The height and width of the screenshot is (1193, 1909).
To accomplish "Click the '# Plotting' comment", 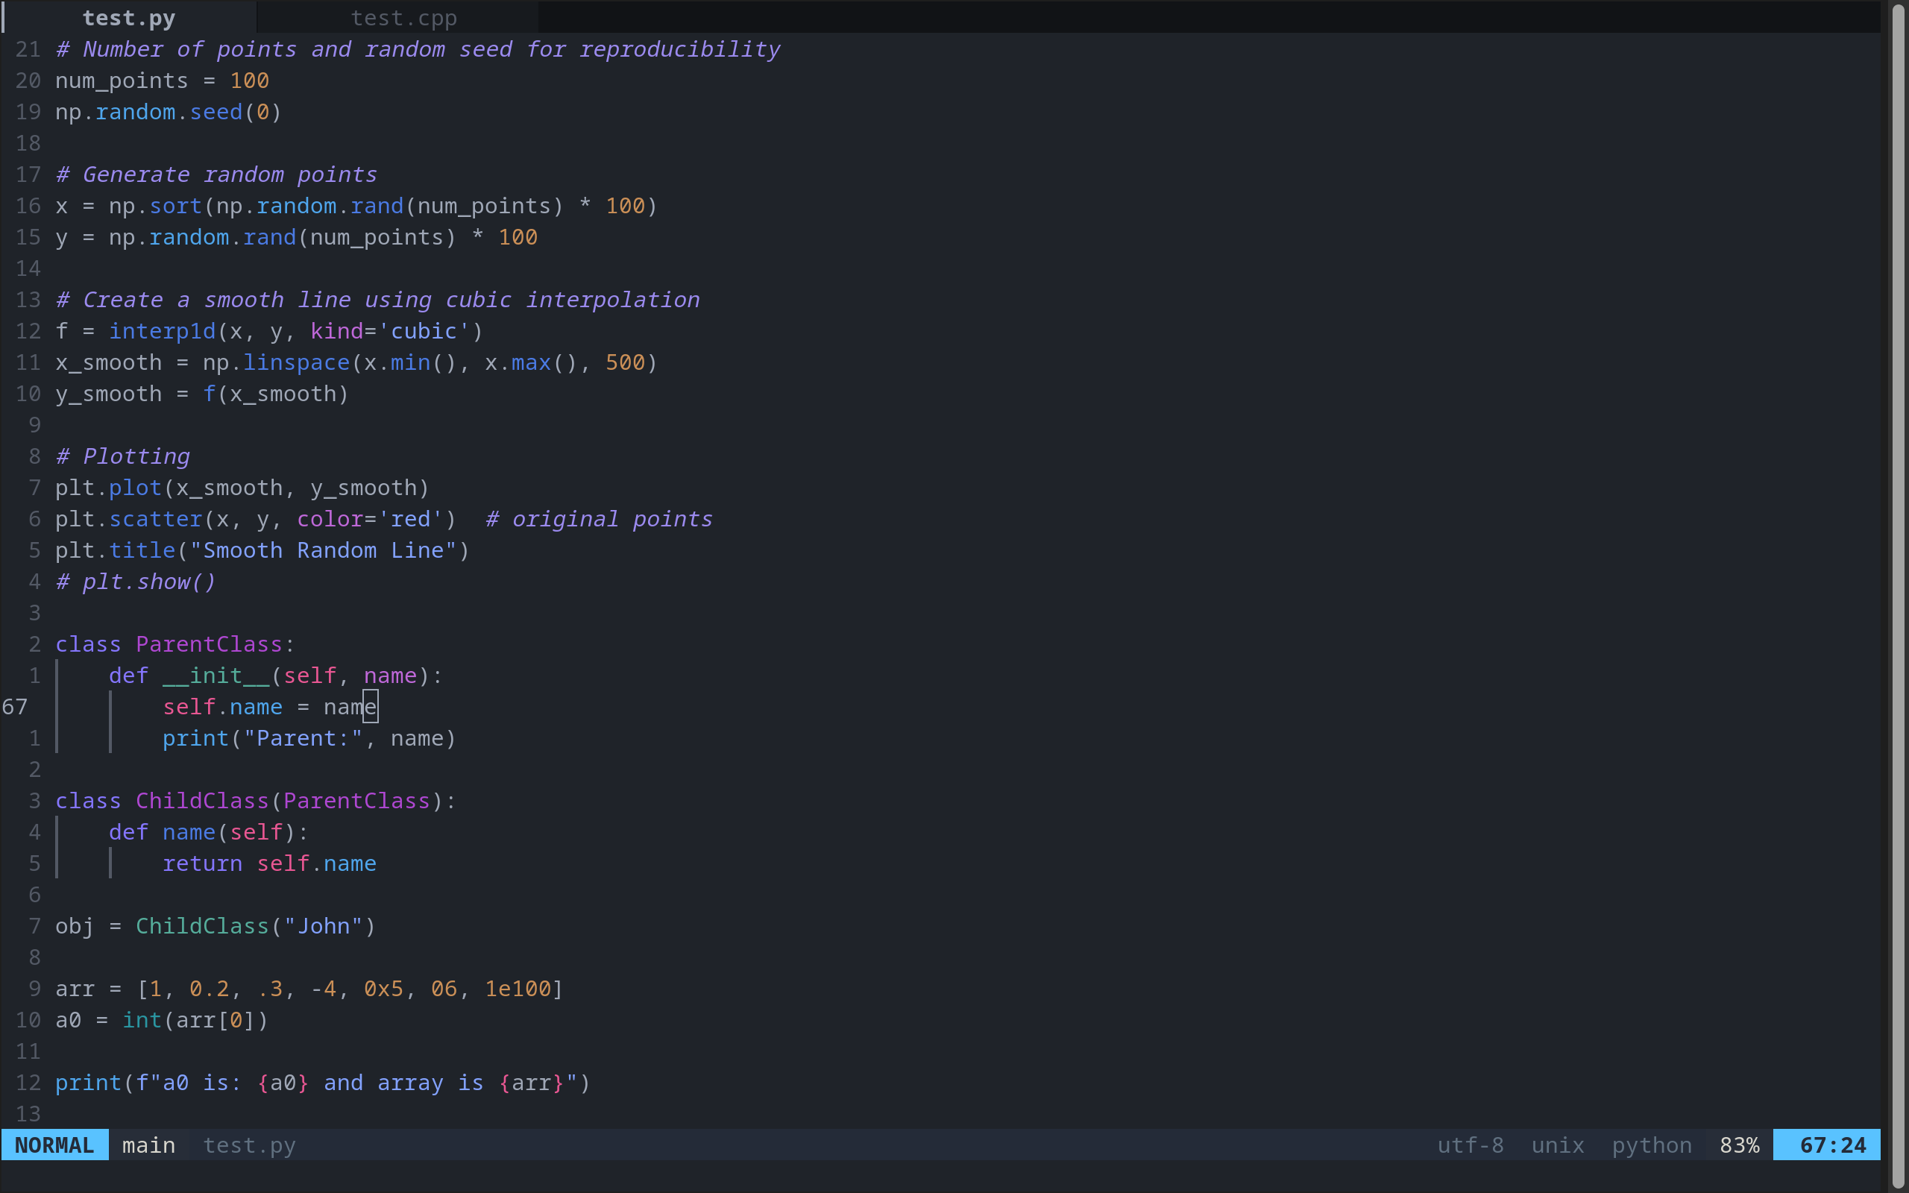I will click(122, 456).
